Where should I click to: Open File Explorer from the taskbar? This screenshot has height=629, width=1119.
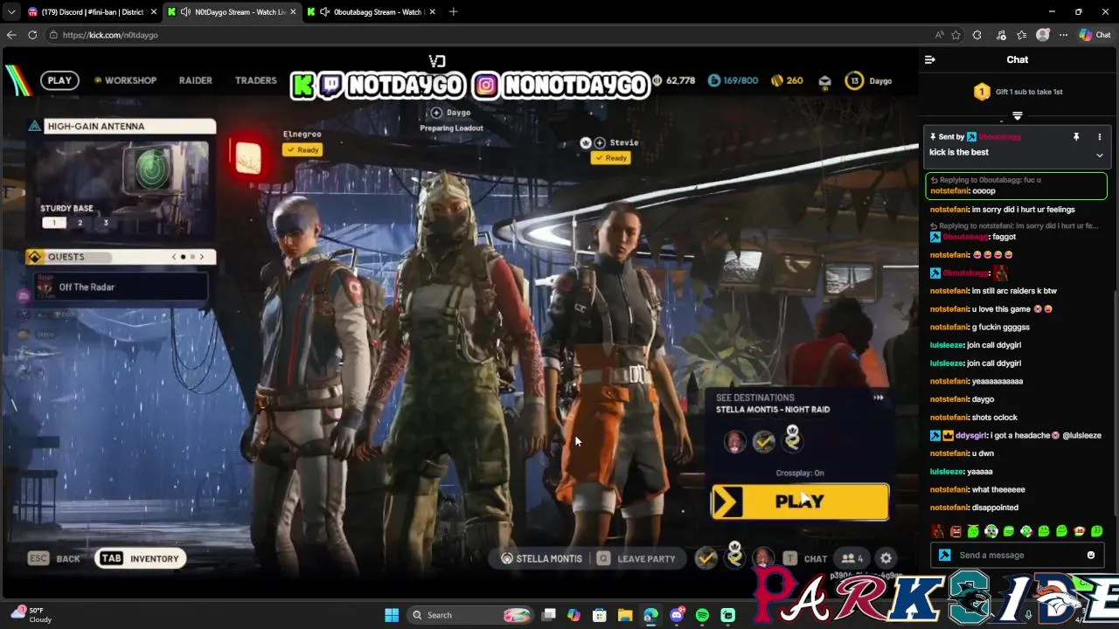coord(625,615)
